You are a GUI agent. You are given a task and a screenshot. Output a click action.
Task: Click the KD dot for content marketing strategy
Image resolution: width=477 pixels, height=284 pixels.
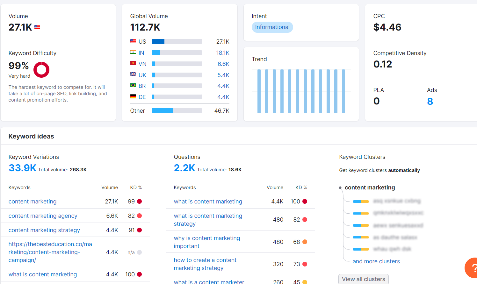coord(139,230)
